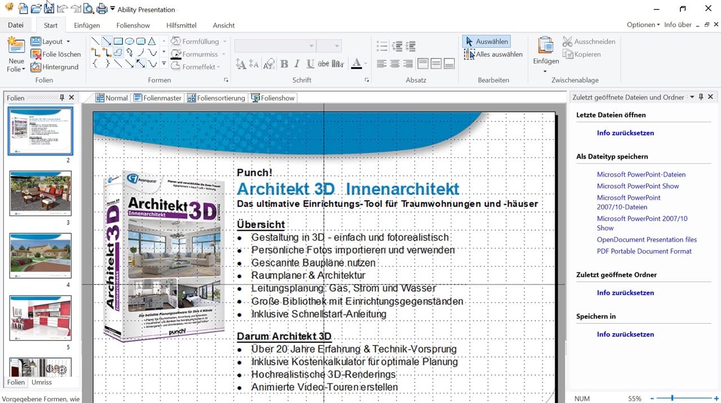
Task: Open the Layout dropdown
Action: coord(50,42)
